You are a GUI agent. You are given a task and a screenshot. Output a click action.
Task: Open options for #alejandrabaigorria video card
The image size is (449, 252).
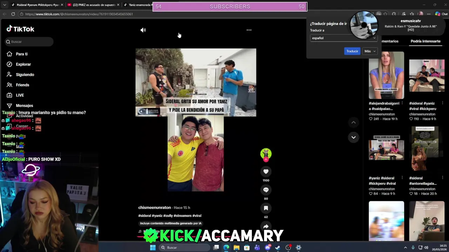402,103
